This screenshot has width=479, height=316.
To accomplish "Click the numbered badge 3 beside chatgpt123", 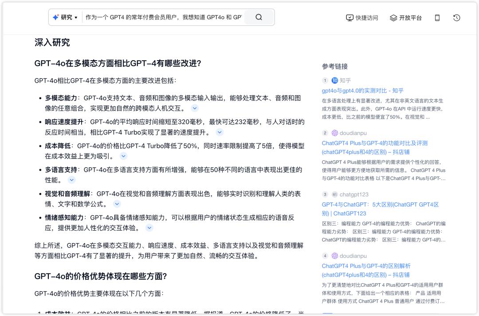I will tap(325, 194).
